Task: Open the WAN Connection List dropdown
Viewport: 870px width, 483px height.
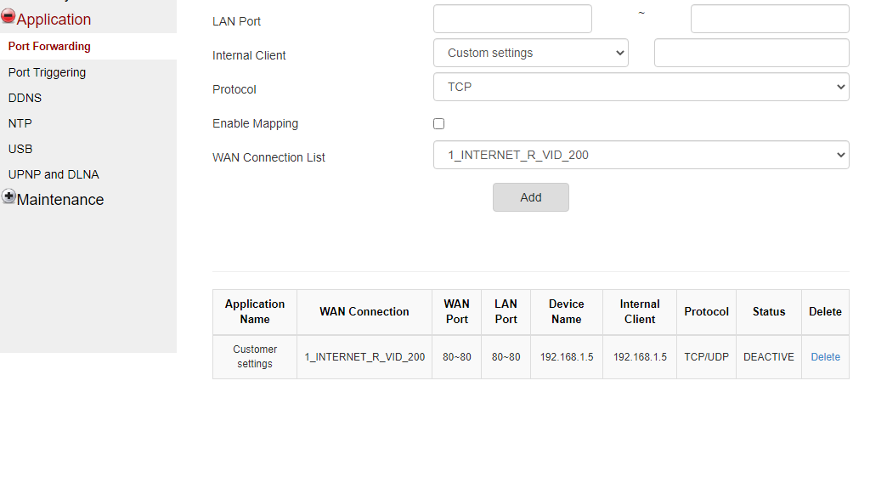Action: coord(641,155)
